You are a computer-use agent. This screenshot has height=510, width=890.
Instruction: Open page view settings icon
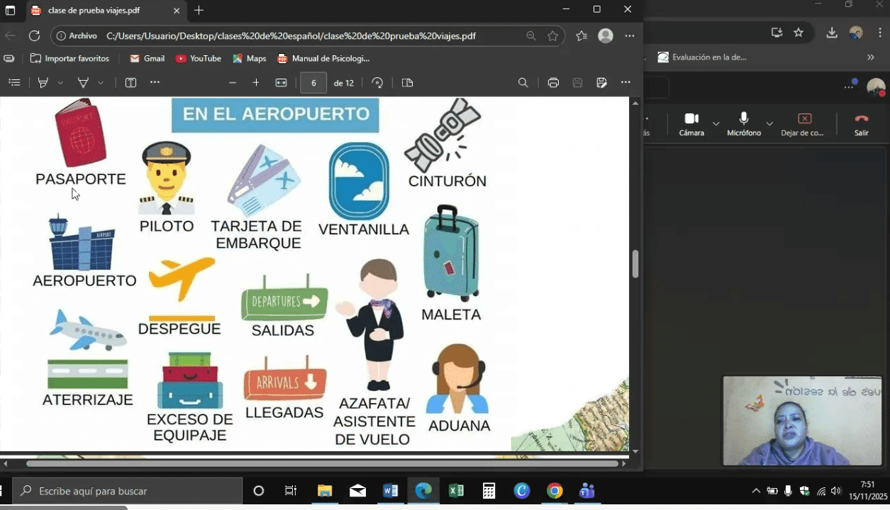[407, 83]
